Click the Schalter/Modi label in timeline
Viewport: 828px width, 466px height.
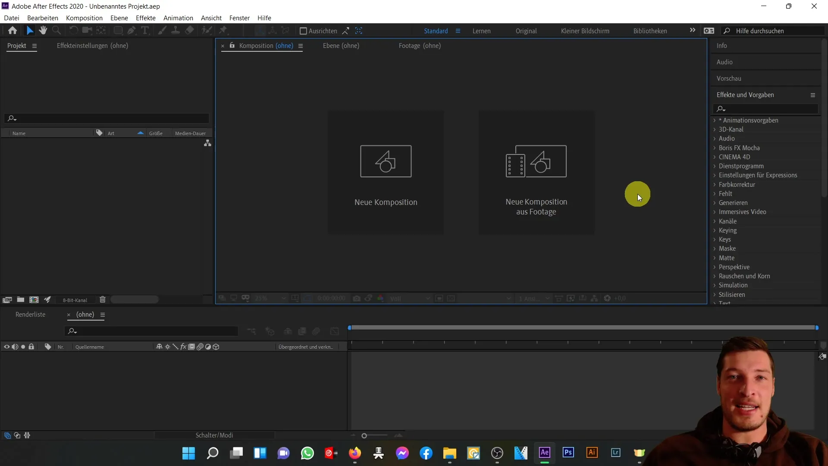click(214, 435)
